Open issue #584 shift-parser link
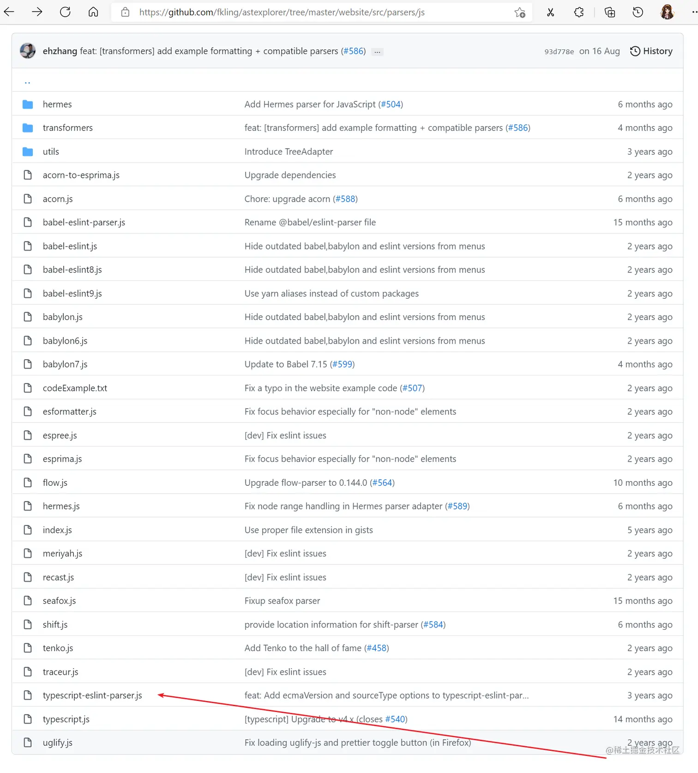Viewport: 698px width, 773px height. coord(433,625)
